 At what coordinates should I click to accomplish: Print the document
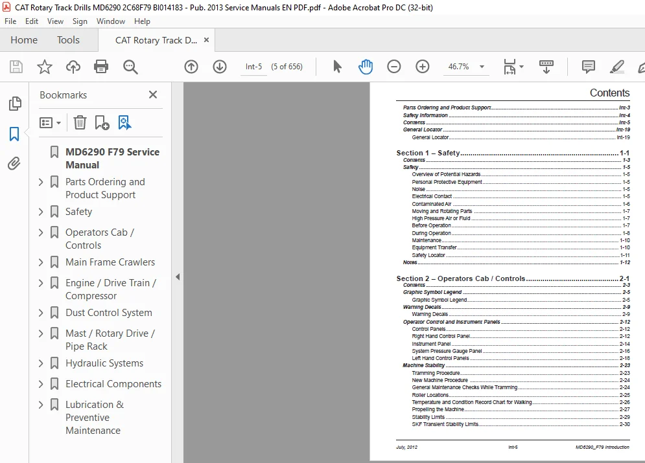pyautogui.click(x=101, y=67)
